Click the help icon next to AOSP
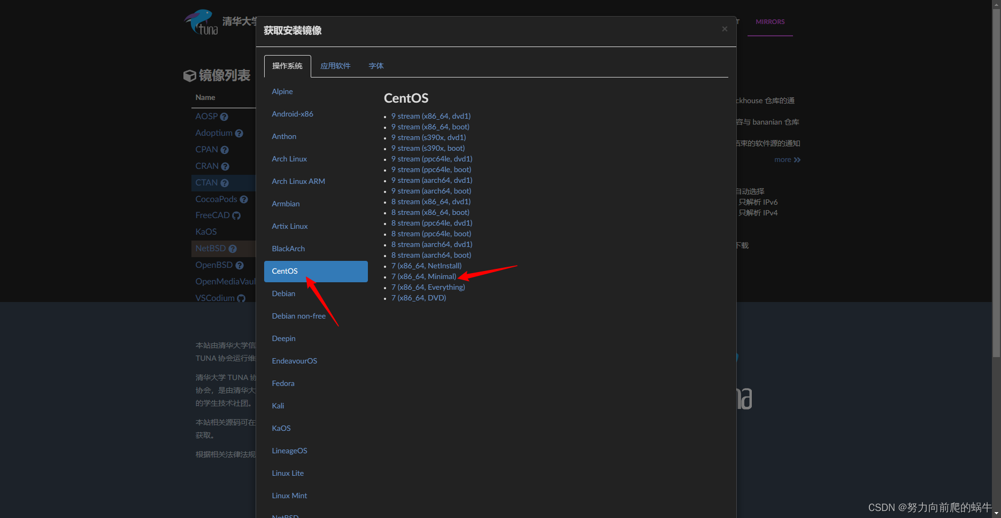The width and height of the screenshot is (1001, 518). [x=224, y=117]
